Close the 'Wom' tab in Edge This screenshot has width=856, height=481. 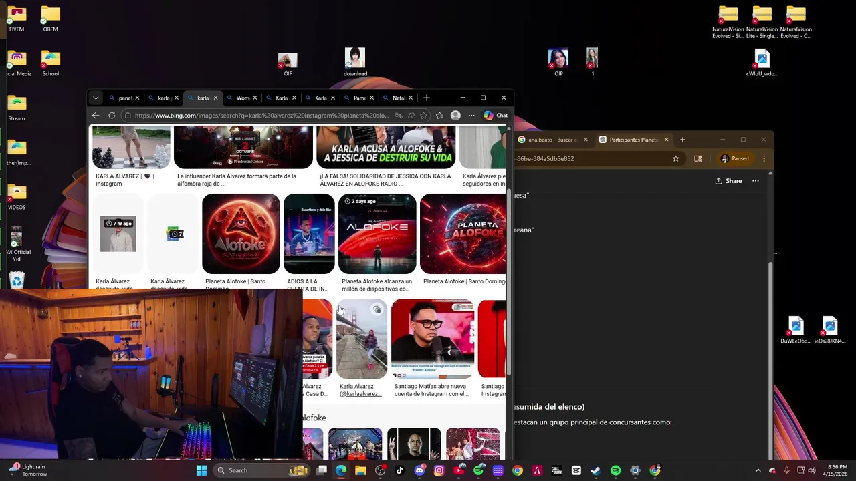(x=255, y=98)
